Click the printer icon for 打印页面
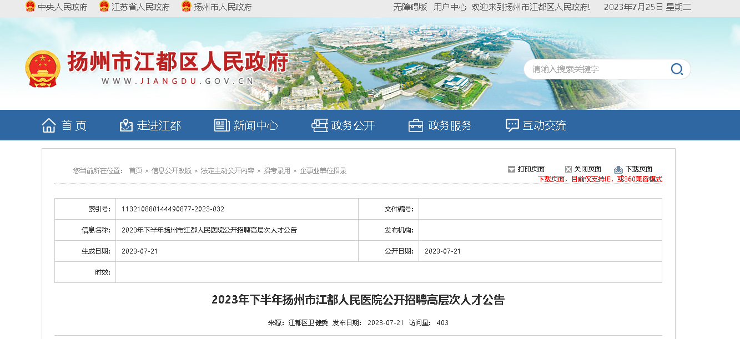 tap(511, 169)
